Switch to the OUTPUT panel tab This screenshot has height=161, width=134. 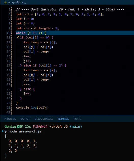25,119
